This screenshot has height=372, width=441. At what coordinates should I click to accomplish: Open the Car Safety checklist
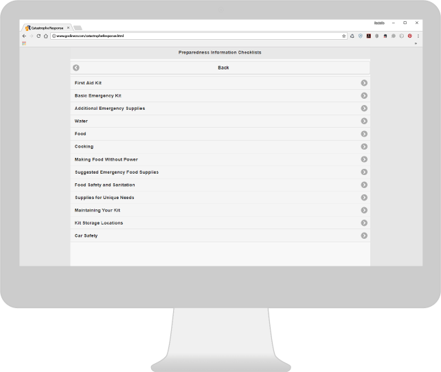click(x=220, y=235)
